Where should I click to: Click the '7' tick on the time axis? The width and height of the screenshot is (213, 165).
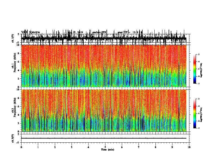pos(139,147)
